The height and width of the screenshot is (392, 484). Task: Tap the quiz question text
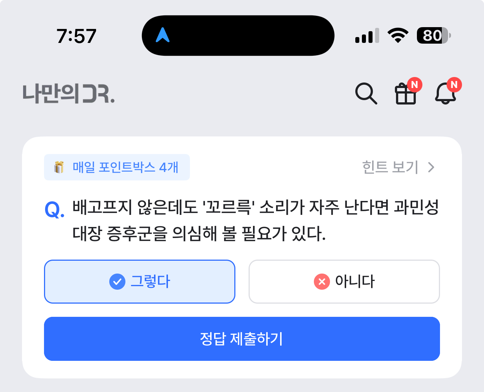[256, 220]
